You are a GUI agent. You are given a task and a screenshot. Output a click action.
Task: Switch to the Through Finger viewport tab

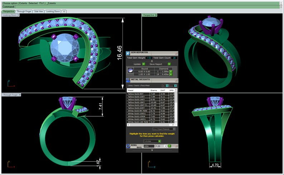24,11
